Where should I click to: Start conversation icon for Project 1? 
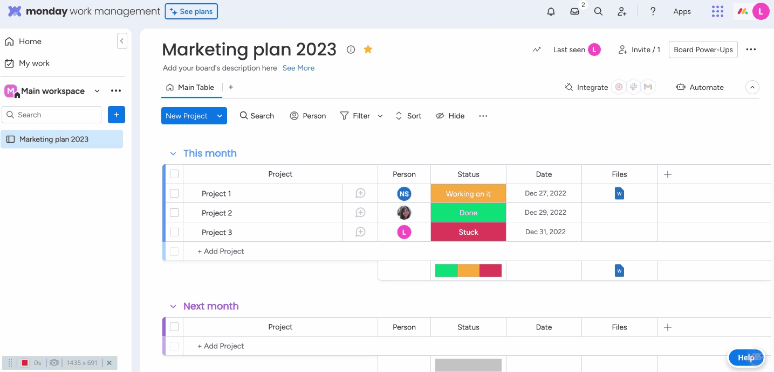[x=360, y=193]
